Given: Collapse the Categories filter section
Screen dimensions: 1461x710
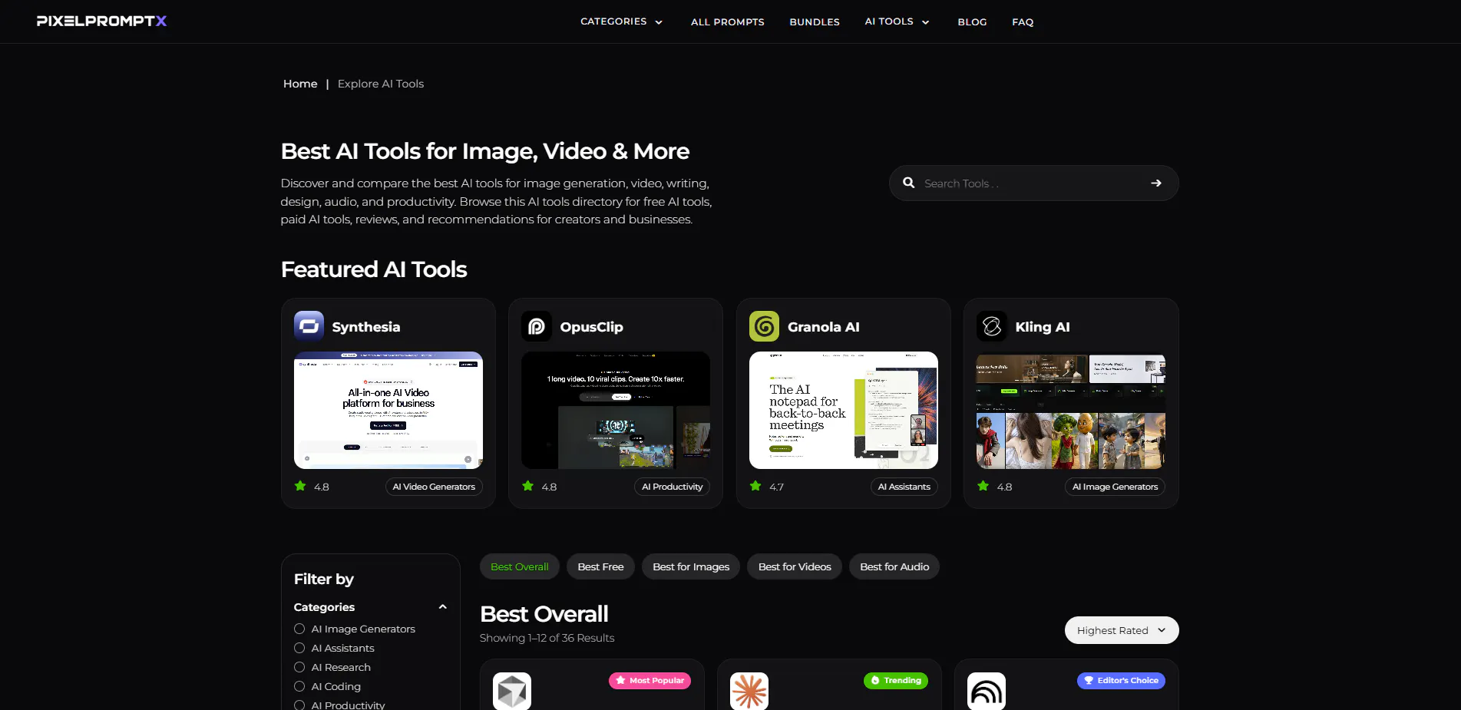Looking at the screenshot, I should point(442,607).
